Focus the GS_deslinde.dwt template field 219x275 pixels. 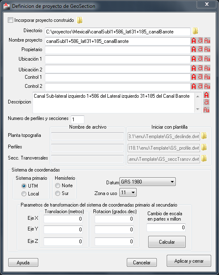(164, 136)
